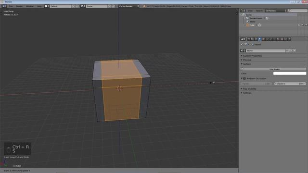Click the scene browse icon in header

click(x=83, y=6)
